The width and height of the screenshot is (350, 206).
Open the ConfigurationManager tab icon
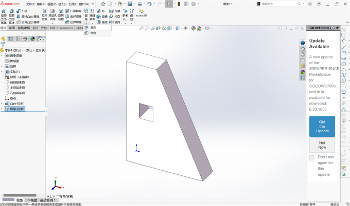[x=18, y=38]
